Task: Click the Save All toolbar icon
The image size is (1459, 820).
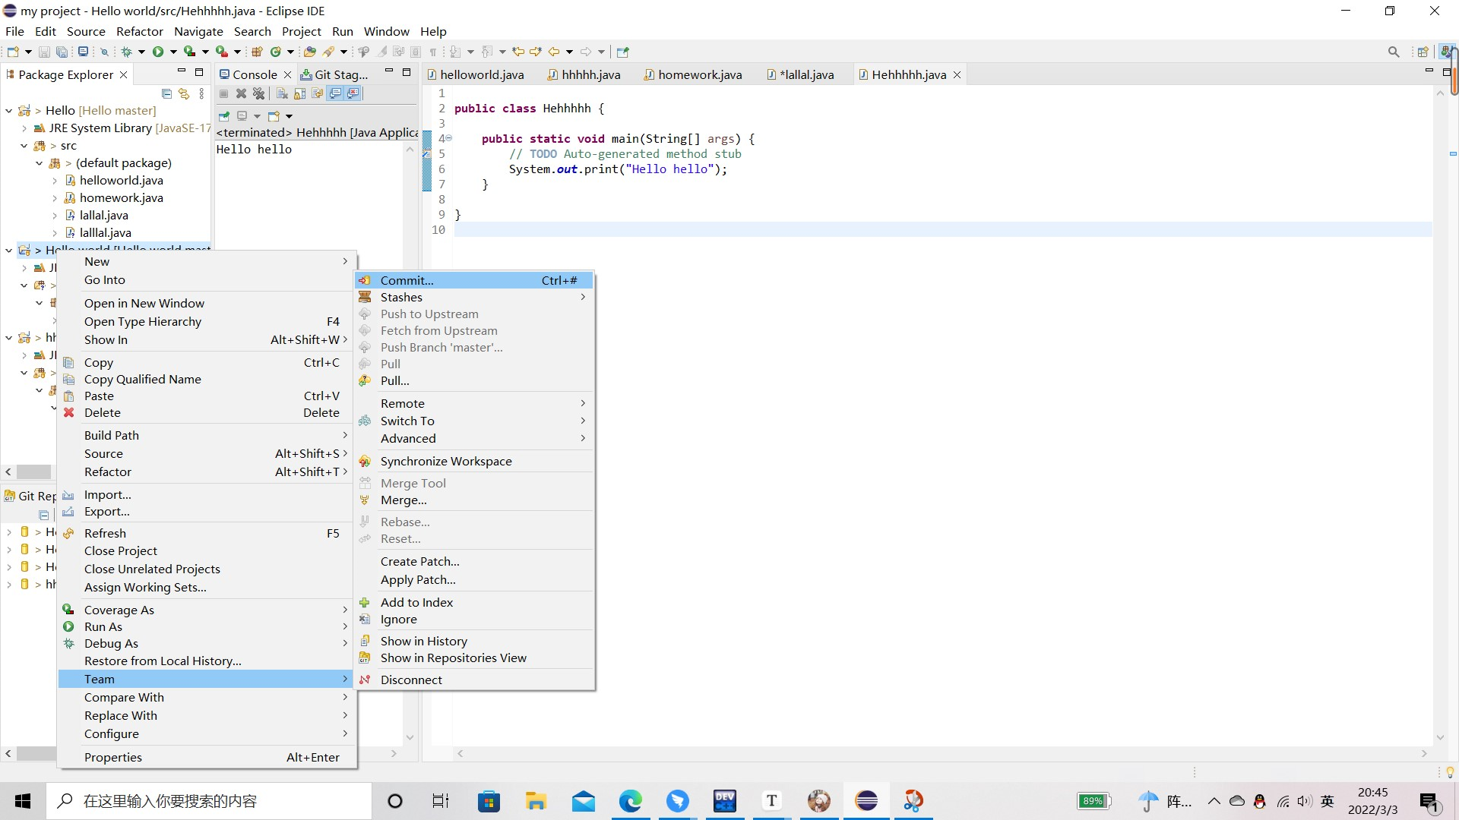Action: [62, 52]
